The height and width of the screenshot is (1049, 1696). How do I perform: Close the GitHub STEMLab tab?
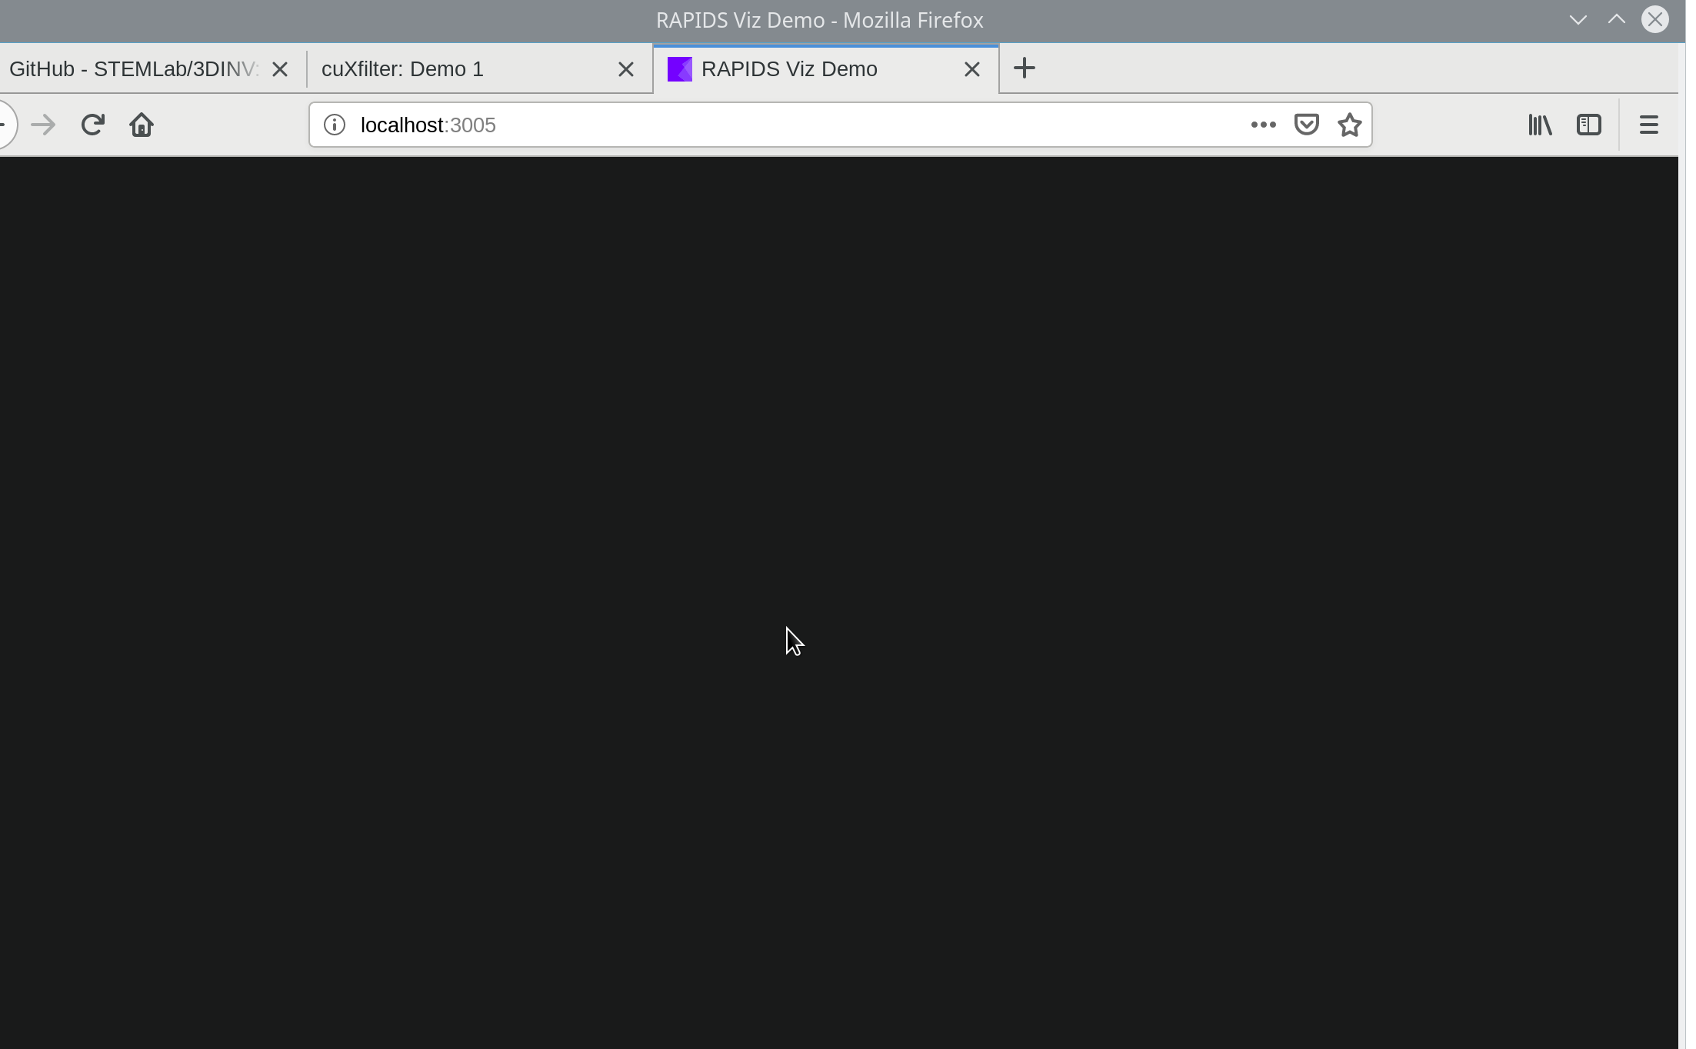280,70
